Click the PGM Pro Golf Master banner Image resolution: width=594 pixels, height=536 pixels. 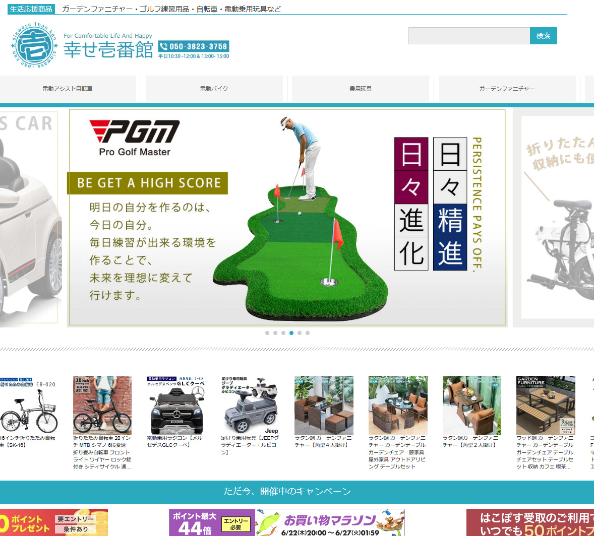[x=287, y=218]
